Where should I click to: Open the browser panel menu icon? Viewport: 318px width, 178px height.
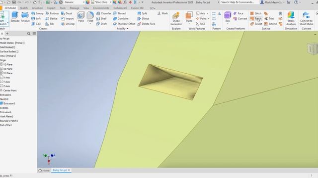tap(34, 34)
